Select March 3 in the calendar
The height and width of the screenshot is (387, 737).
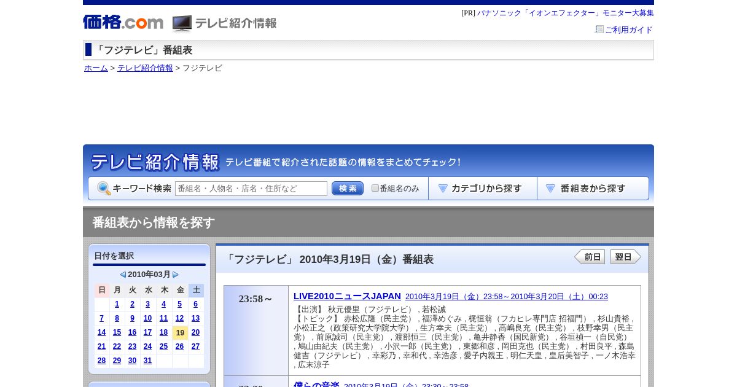pos(147,304)
